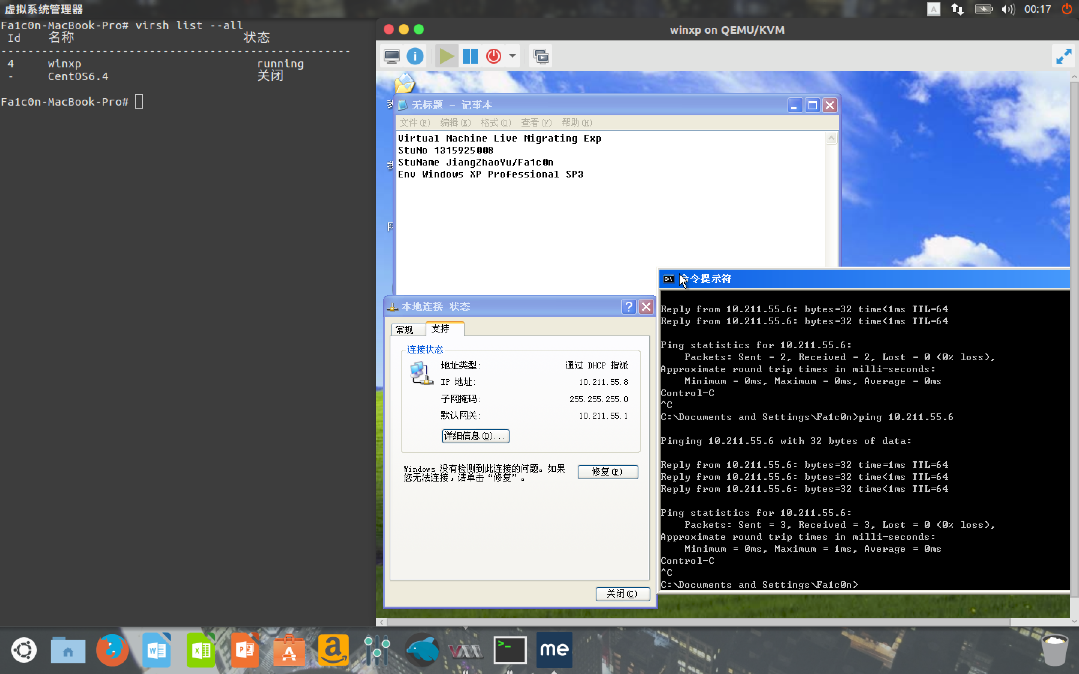Open the 格式 menu in Notepad
The height and width of the screenshot is (674, 1079).
tap(495, 122)
